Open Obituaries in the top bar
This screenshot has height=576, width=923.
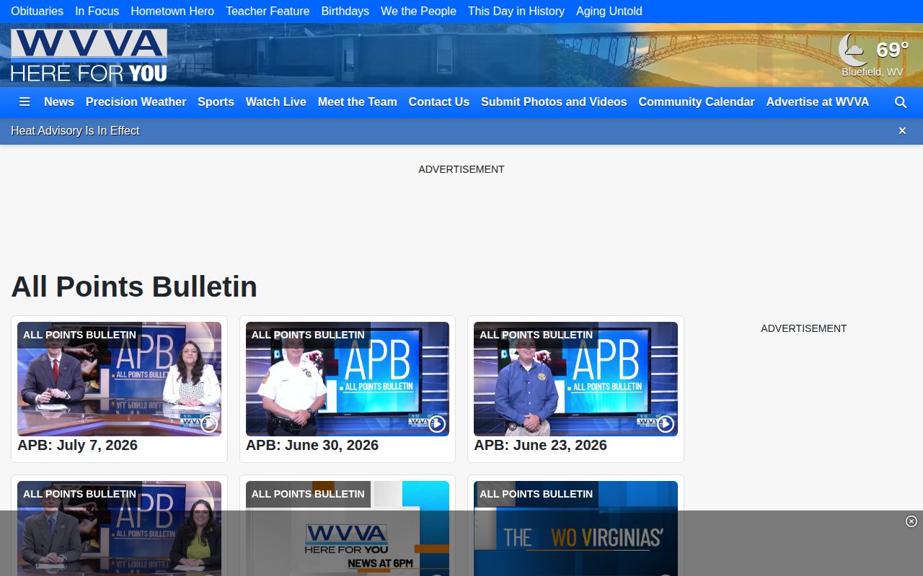pos(37,11)
